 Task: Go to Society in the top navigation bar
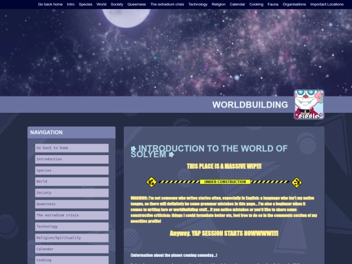click(x=117, y=5)
